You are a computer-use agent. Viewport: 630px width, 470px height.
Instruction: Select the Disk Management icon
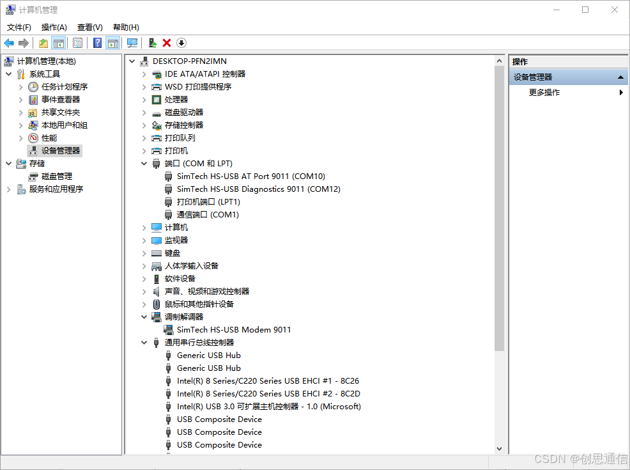(33, 176)
